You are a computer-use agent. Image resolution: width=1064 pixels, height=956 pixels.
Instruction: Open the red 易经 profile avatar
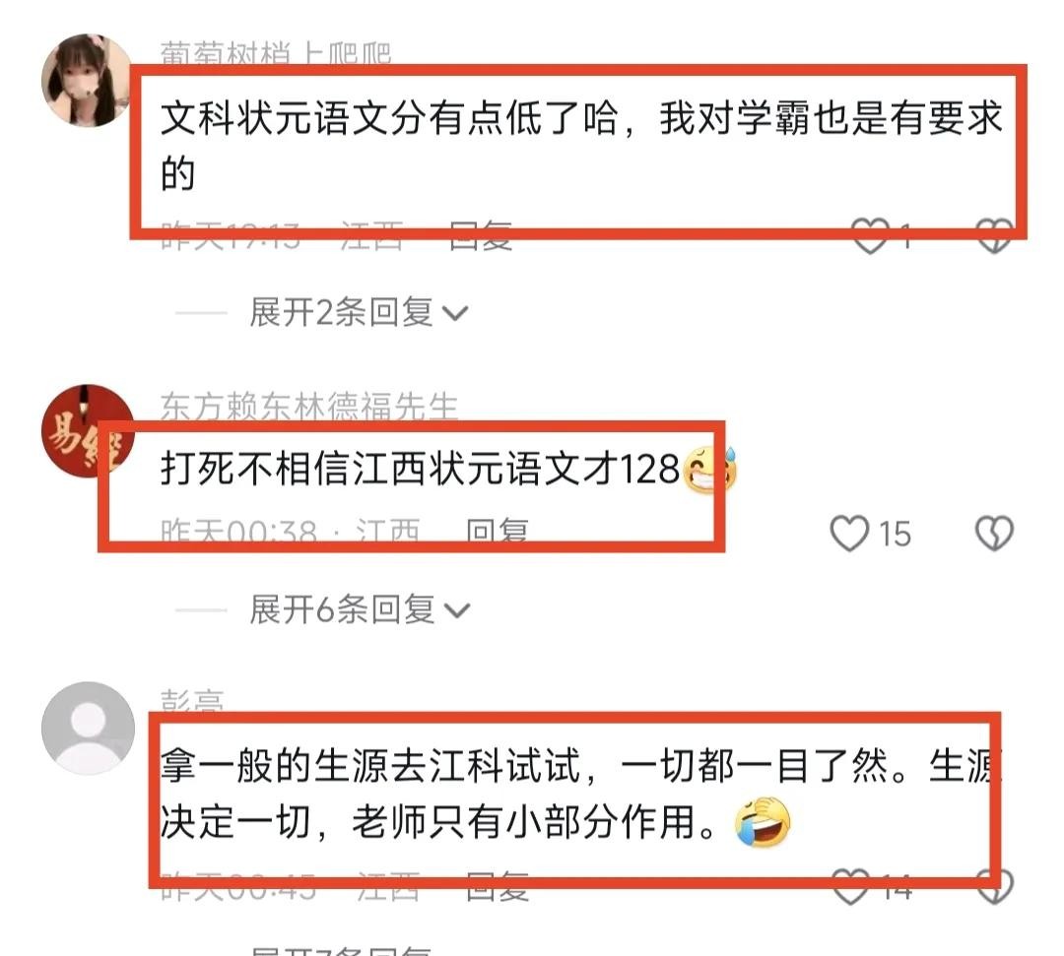coord(89,430)
